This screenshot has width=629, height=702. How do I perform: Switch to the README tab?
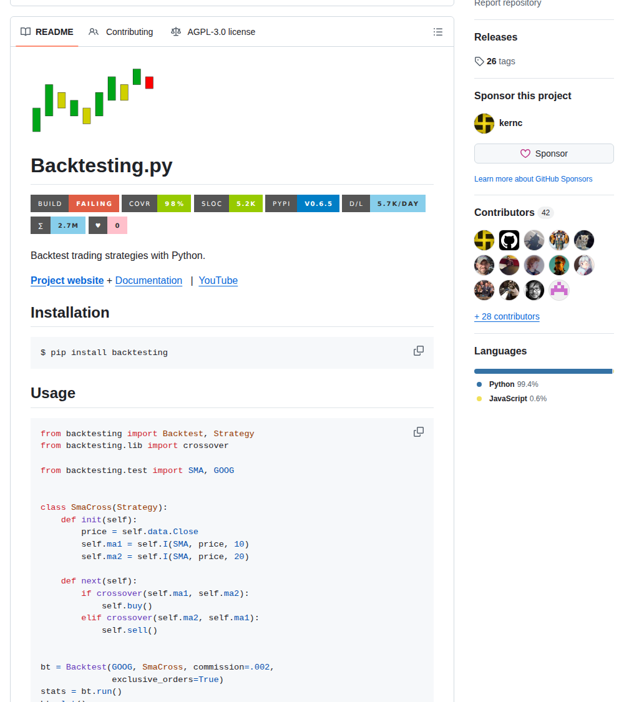[47, 32]
